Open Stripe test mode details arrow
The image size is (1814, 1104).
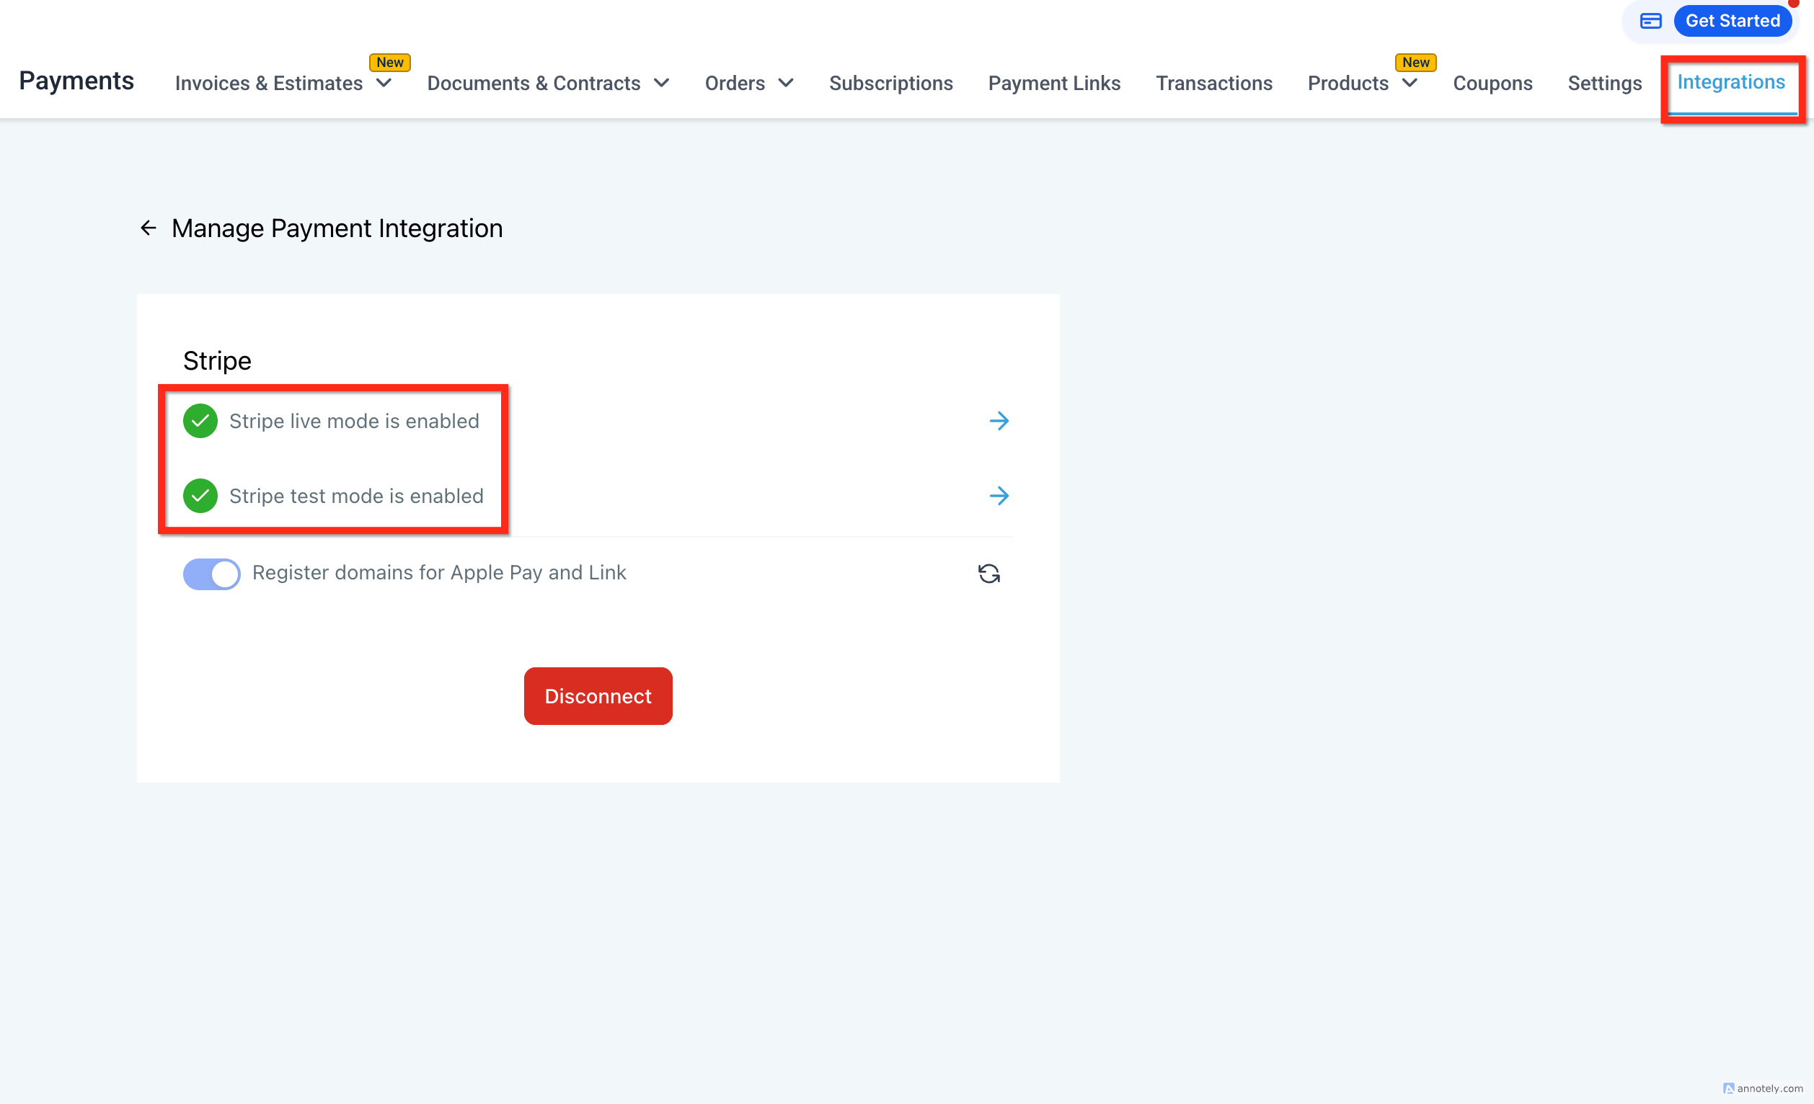click(x=999, y=496)
